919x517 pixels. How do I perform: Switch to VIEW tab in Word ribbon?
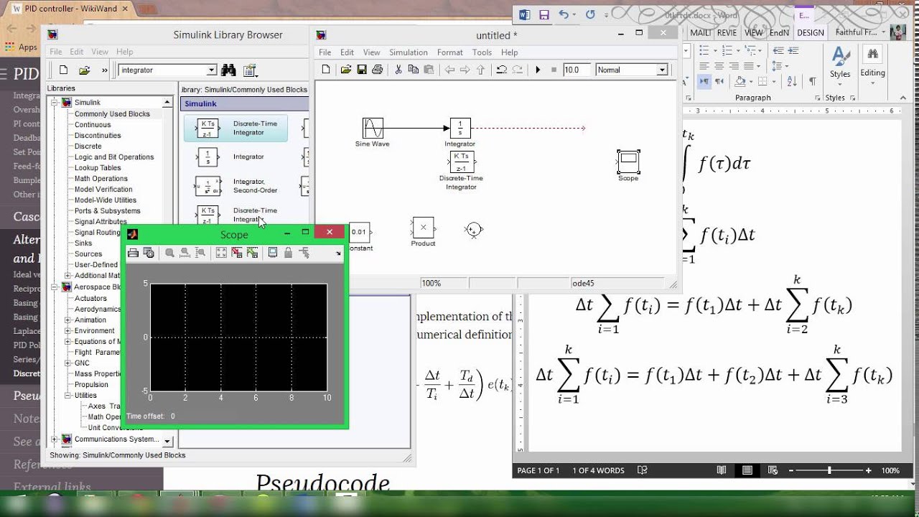pyautogui.click(x=754, y=32)
